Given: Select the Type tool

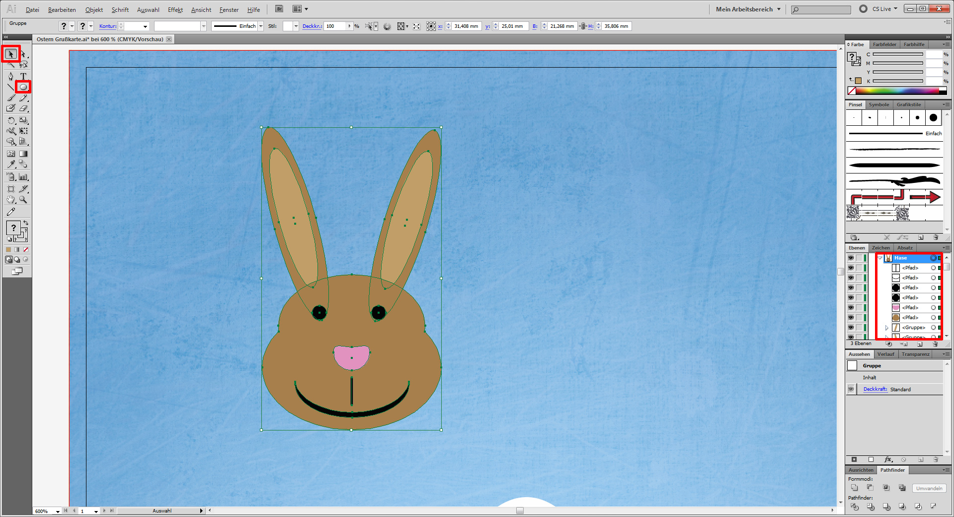Looking at the screenshot, I should (23, 76).
